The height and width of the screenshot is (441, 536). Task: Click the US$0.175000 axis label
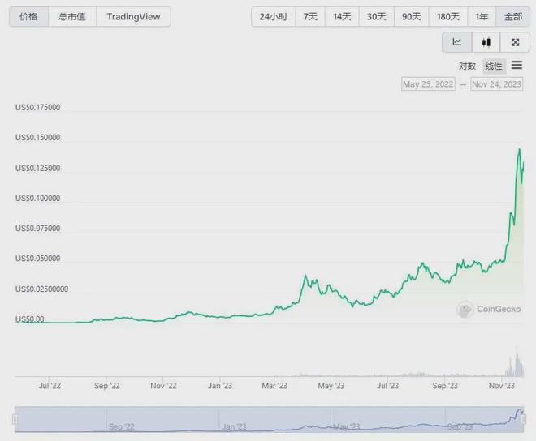[37, 107]
